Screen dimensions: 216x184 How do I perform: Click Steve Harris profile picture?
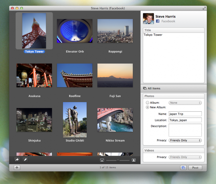click(x=148, y=18)
